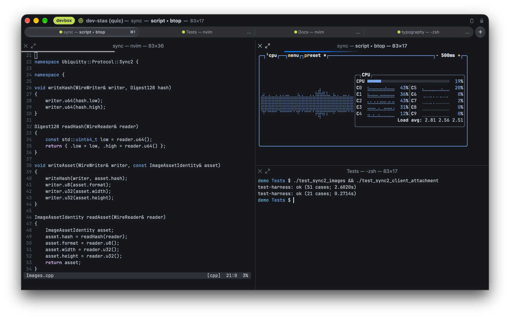Click the test-harness ok (51 cases) output line
The height and width of the screenshot is (318, 510).
coord(307,187)
